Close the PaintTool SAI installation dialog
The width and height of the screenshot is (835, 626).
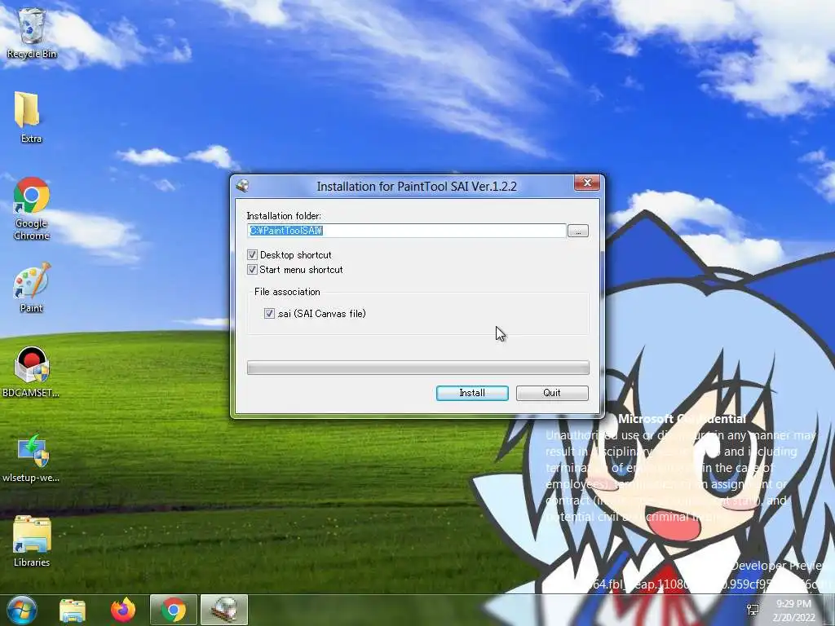[x=587, y=183]
